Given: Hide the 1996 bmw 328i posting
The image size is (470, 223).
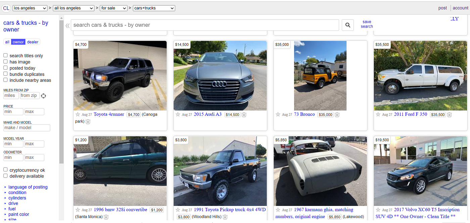Looking at the screenshot, I should pyautogui.click(x=106, y=217).
